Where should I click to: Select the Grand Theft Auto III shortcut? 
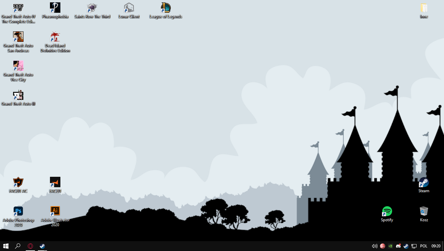18,98
